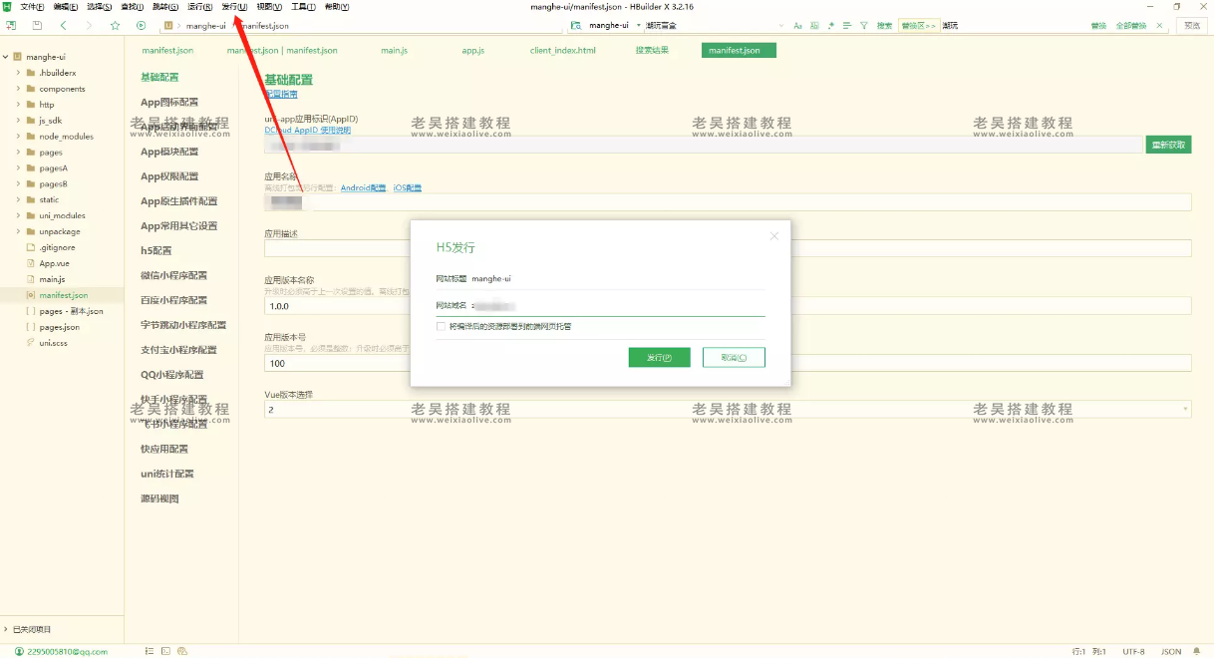Image resolution: width=1214 pixels, height=658 pixels.
Task: Select pages.json in the file tree
Action: [59, 327]
